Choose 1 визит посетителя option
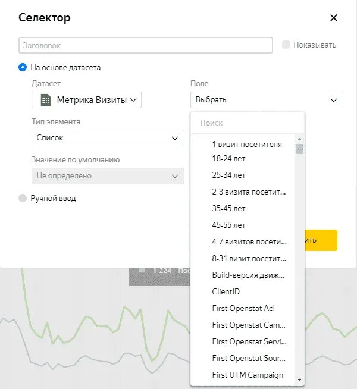Screen dimensions: 357x389 pyautogui.click(x=247, y=144)
